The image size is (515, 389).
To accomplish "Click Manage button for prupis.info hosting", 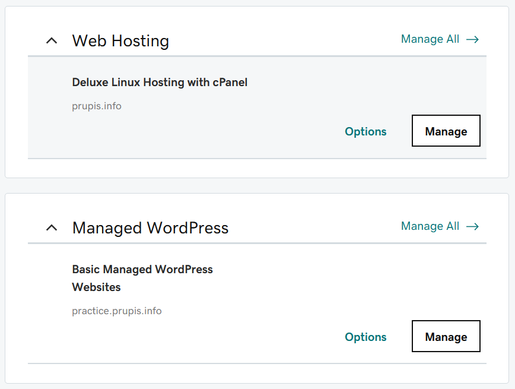I will [x=446, y=131].
